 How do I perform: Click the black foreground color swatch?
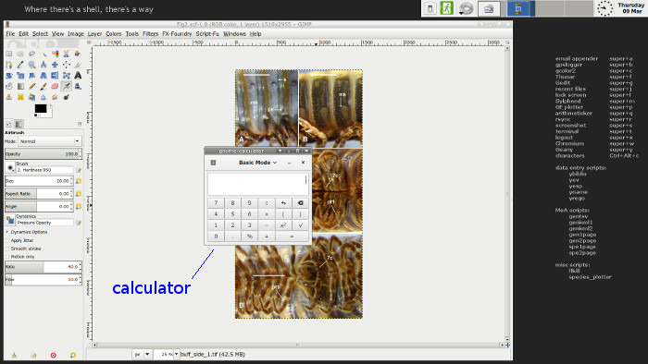click(x=41, y=108)
